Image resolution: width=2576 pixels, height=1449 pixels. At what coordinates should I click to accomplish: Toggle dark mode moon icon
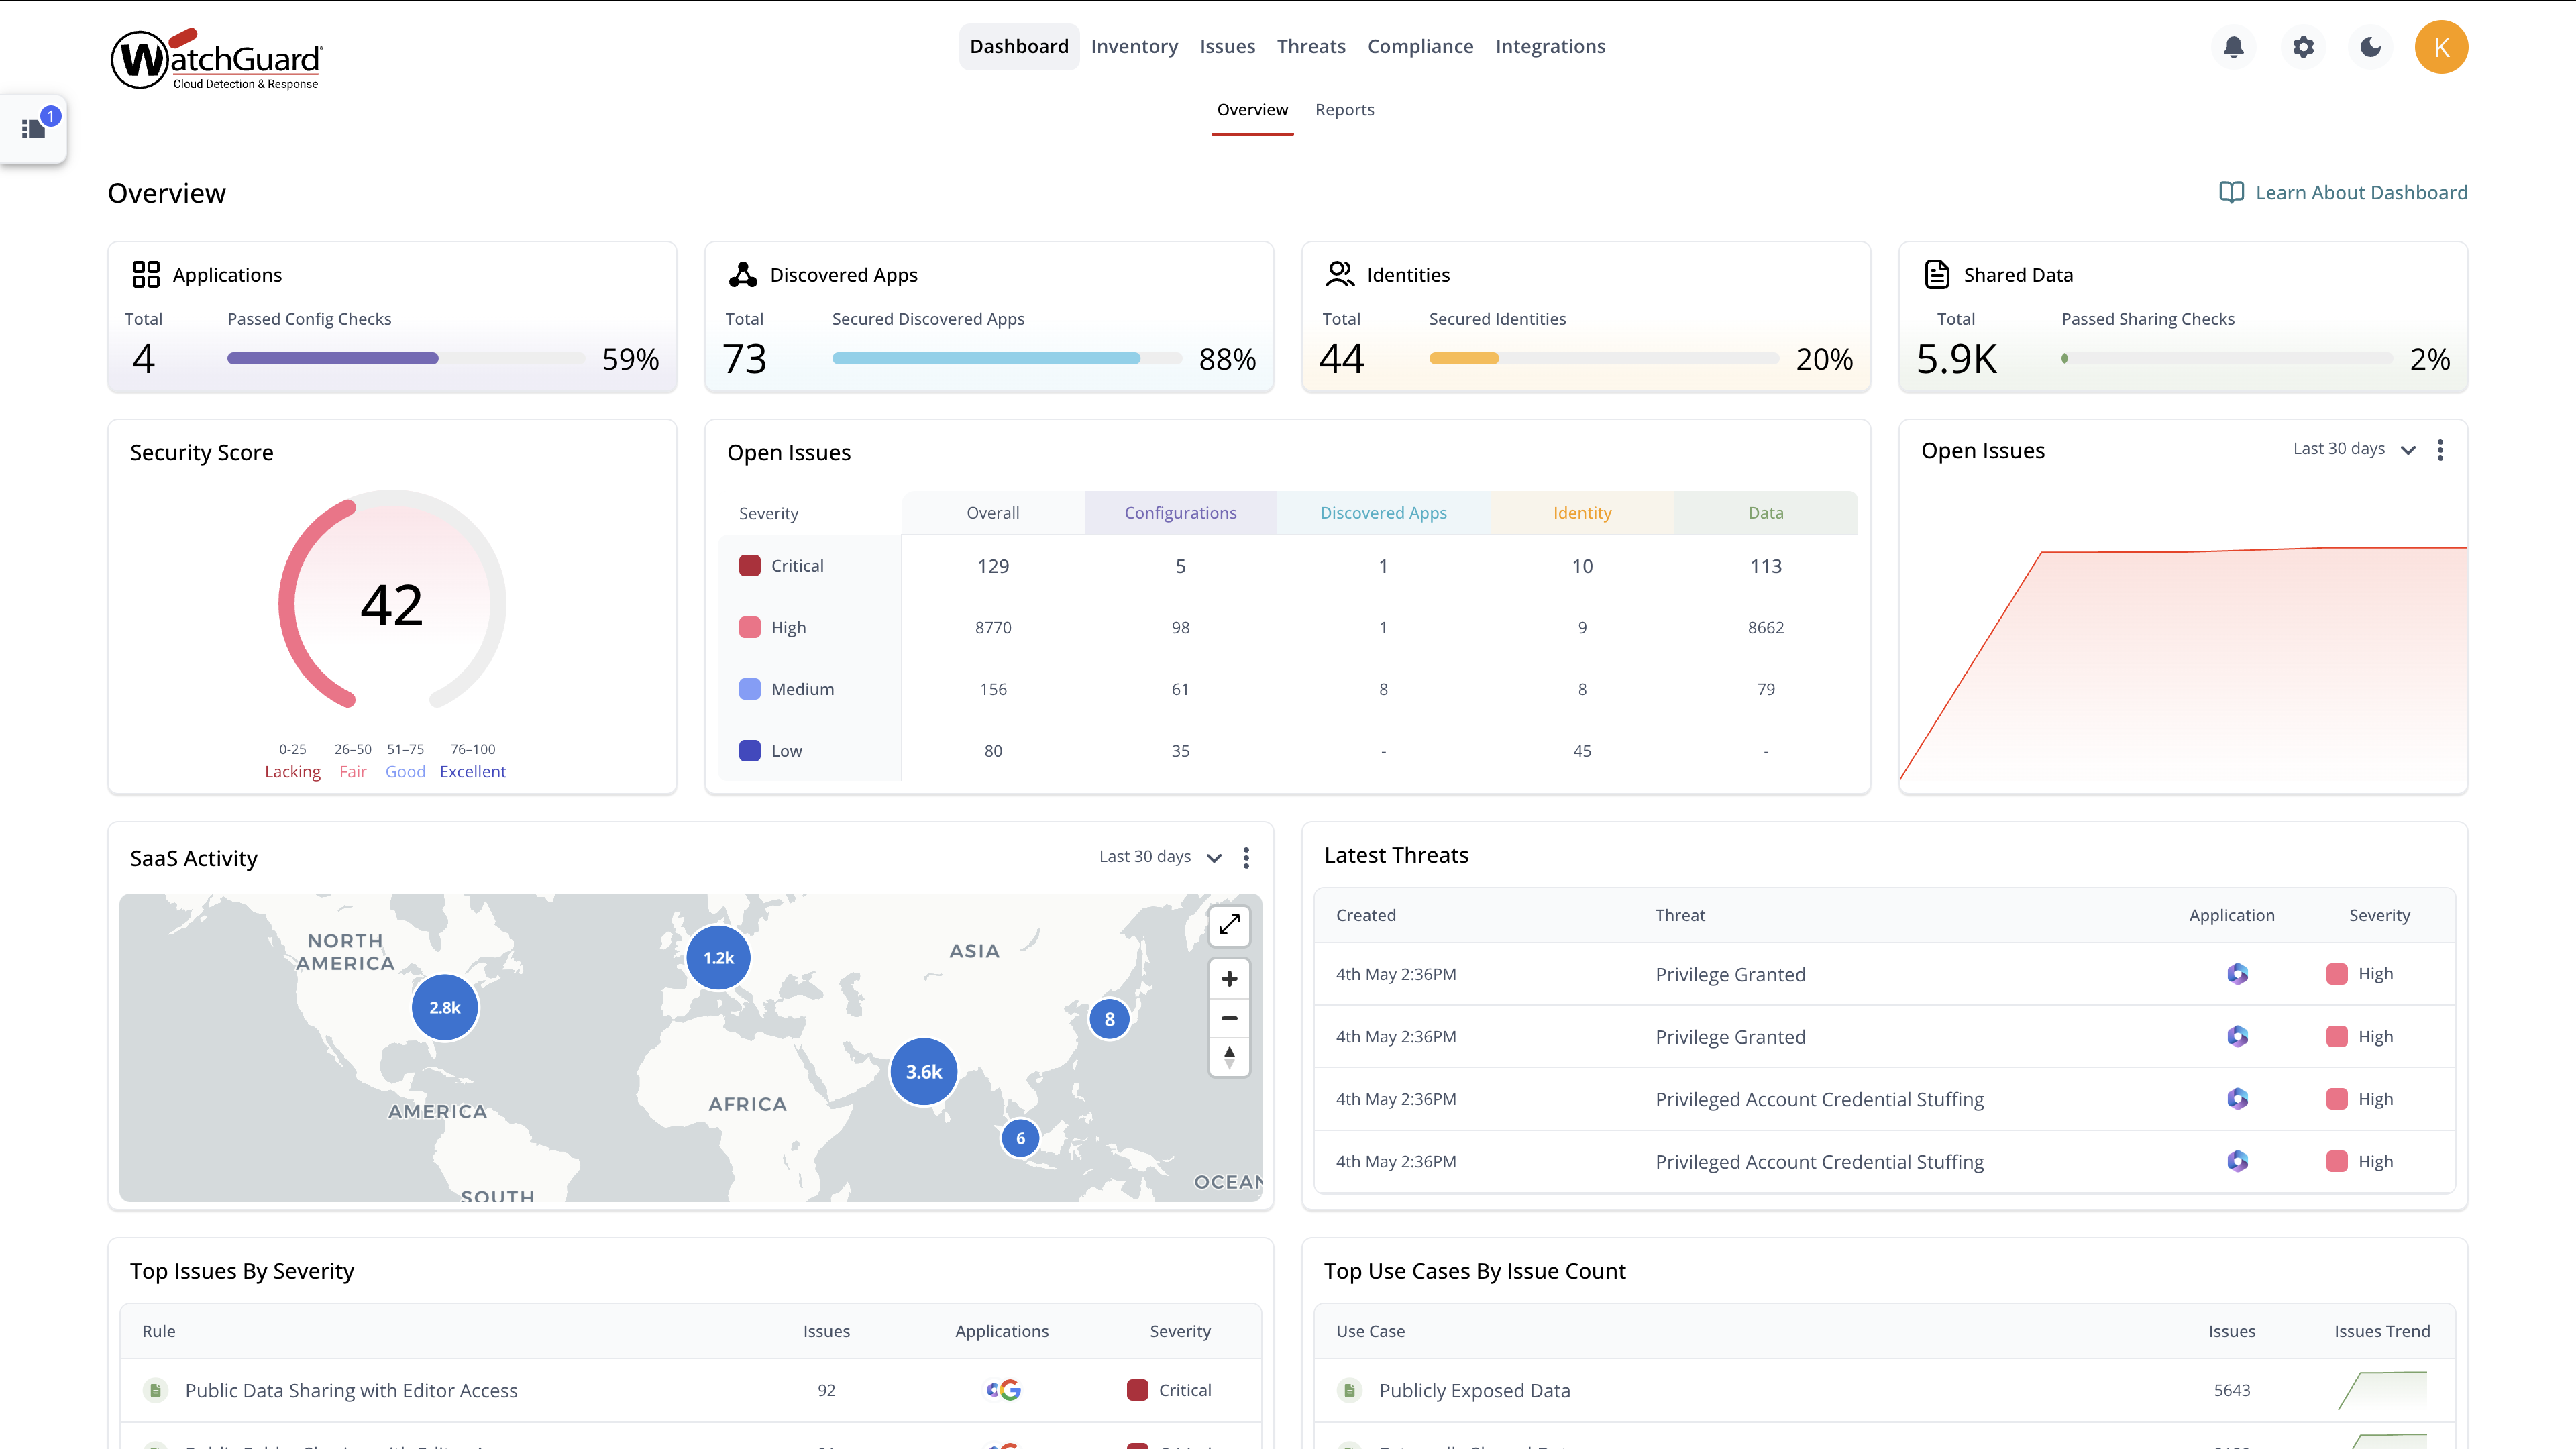(x=2370, y=47)
